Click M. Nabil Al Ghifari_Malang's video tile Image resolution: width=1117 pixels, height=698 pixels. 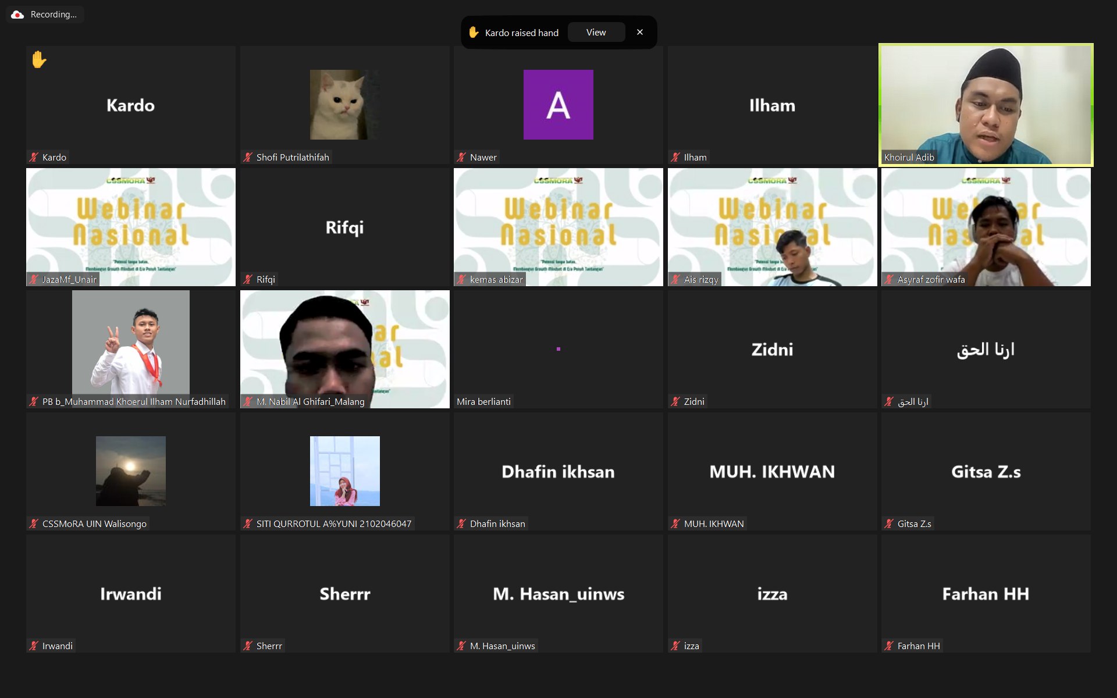pyautogui.click(x=344, y=349)
